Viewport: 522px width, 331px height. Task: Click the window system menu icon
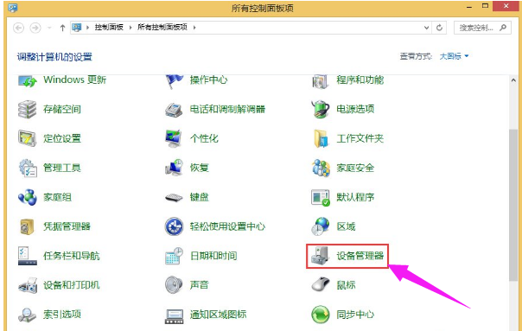tap(13, 7)
